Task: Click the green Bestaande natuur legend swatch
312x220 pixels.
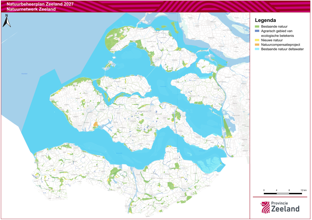Action: [x=257, y=26]
